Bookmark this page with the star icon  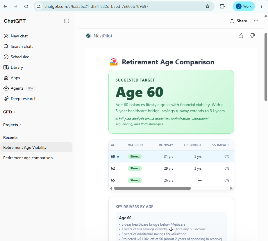click(x=207, y=6)
